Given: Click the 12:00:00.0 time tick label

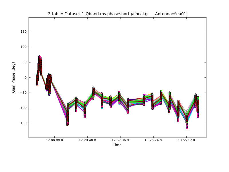Looking at the screenshot, I should [54, 140].
